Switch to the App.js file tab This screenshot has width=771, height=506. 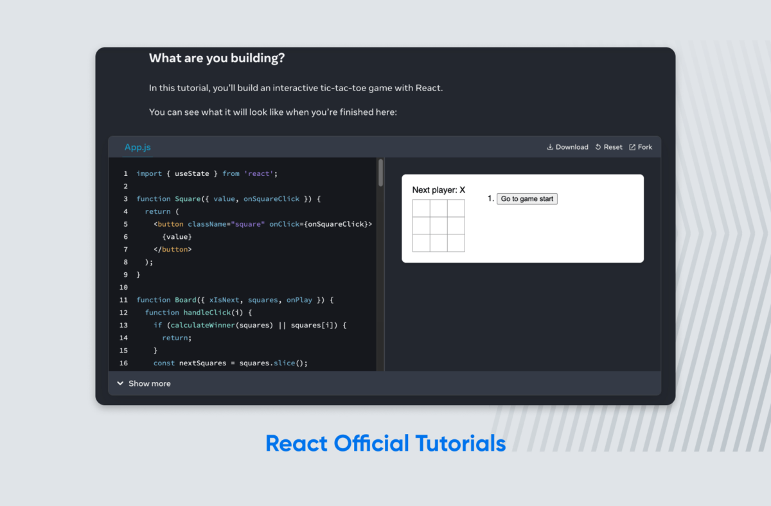click(x=137, y=147)
